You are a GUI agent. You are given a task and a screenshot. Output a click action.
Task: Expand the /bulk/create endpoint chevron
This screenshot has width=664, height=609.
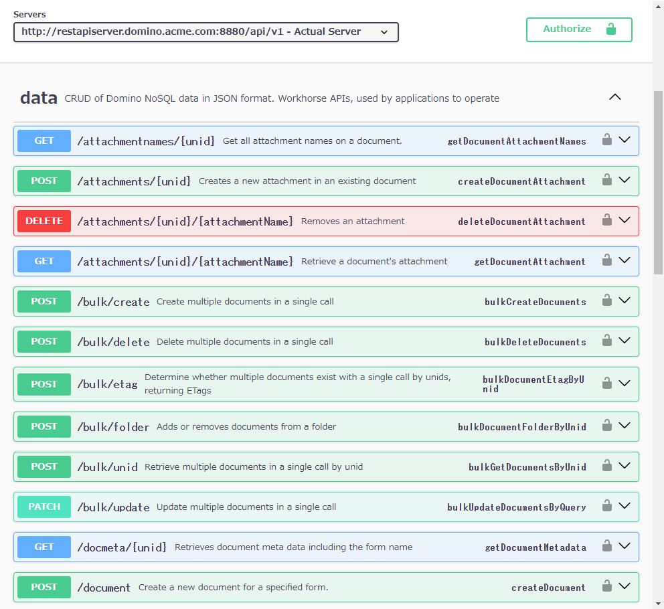point(625,300)
